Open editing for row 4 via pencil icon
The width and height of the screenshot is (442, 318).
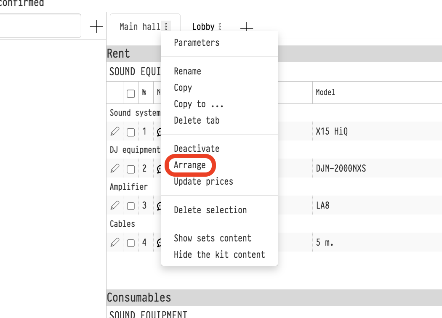[x=114, y=243]
